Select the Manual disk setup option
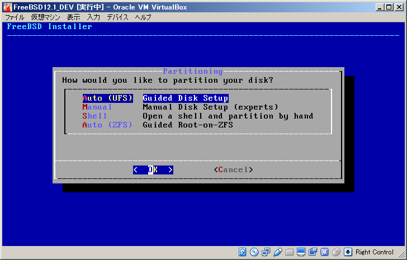 point(97,107)
